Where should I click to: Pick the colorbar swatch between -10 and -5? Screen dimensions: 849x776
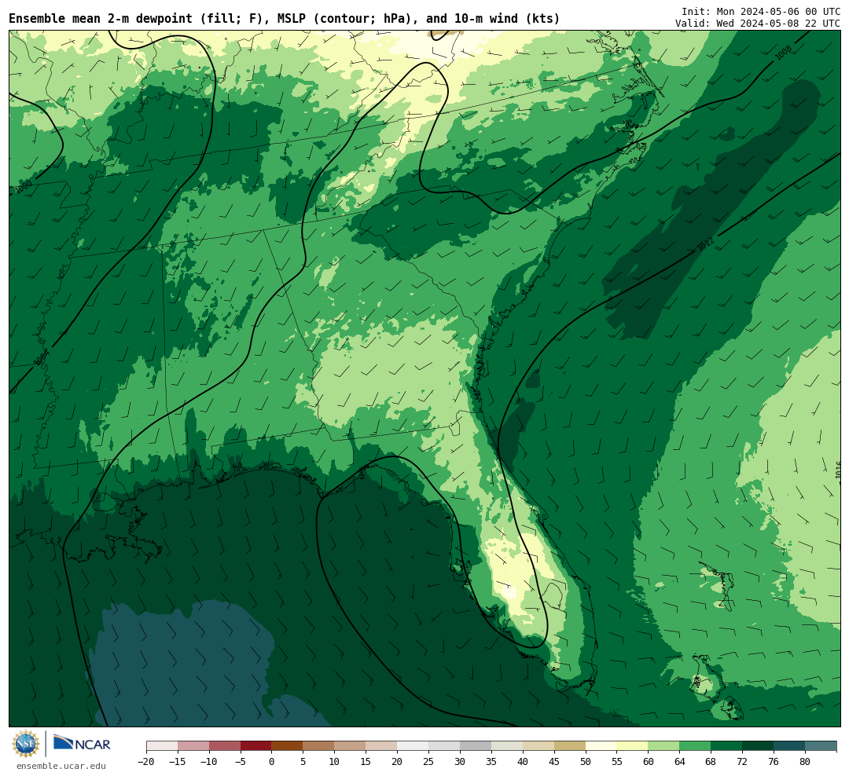coord(225,746)
